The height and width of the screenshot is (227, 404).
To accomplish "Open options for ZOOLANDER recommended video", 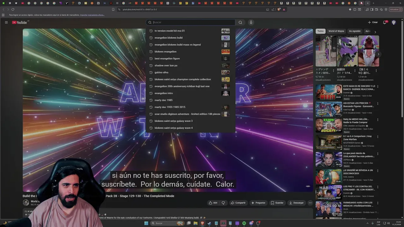I will (x=378, y=154).
